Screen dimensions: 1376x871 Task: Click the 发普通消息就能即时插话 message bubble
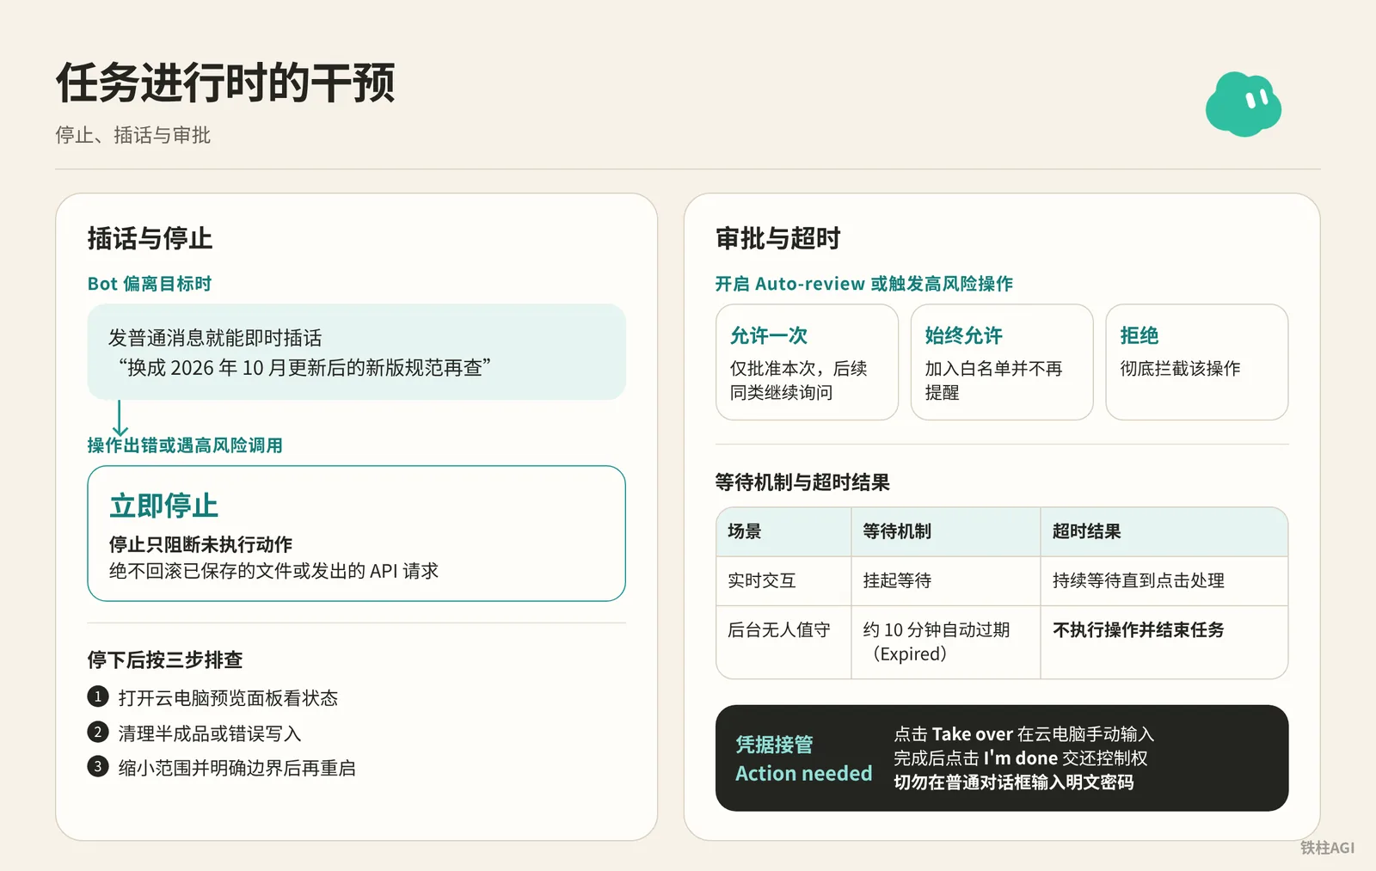[356, 352]
